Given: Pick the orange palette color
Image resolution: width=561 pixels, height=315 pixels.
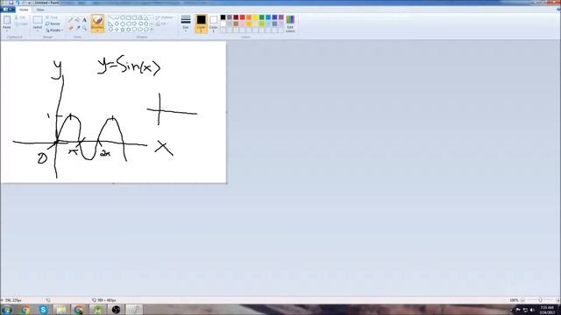Looking at the screenshot, I should [x=249, y=17].
